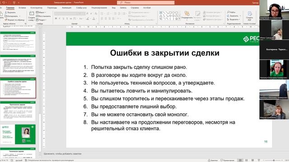Switch to Normal view icon in status bar
289x162 pixels.
240,160
